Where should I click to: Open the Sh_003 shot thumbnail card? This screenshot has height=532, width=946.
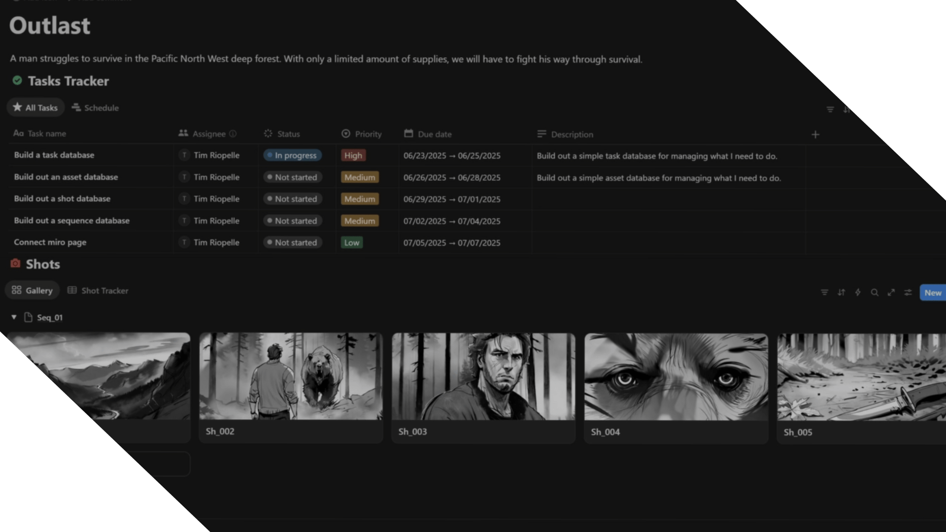[483, 377]
